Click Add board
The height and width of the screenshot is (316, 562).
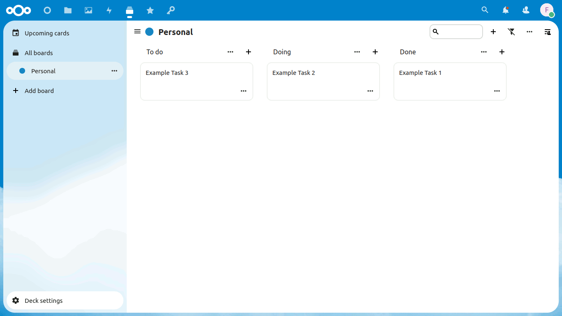39,91
